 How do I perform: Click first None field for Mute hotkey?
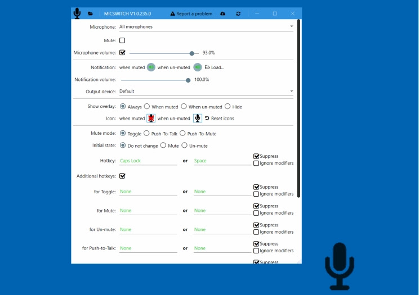[148, 211]
